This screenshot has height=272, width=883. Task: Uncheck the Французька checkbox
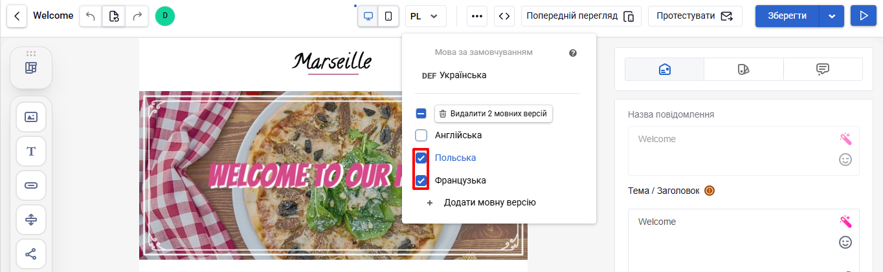click(421, 180)
